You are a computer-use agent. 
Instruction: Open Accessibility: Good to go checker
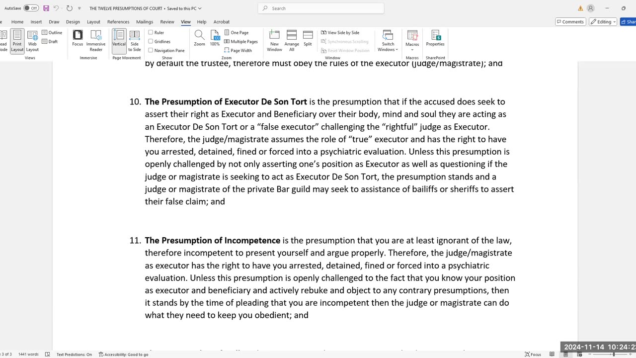coord(123,355)
